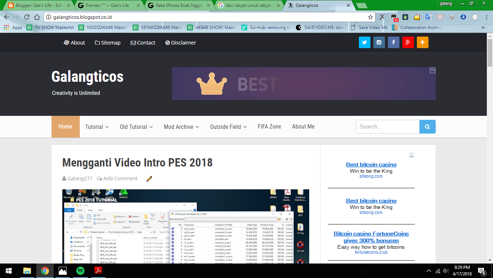Image resolution: width=493 pixels, height=278 pixels.
Task: Open a new browser tab
Action: pyautogui.click(x=361, y=6)
